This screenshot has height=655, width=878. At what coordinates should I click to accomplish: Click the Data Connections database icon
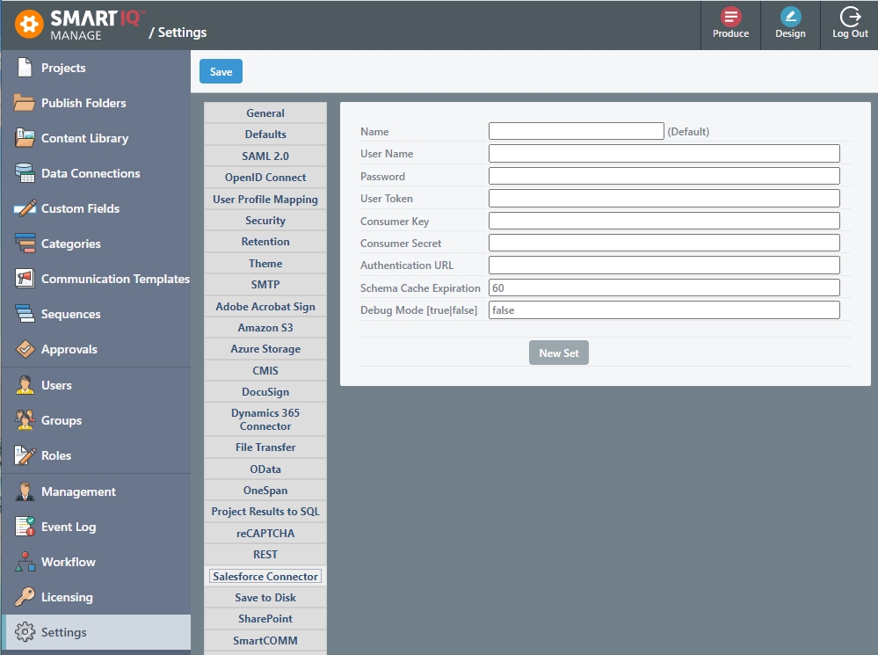tap(25, 173)
